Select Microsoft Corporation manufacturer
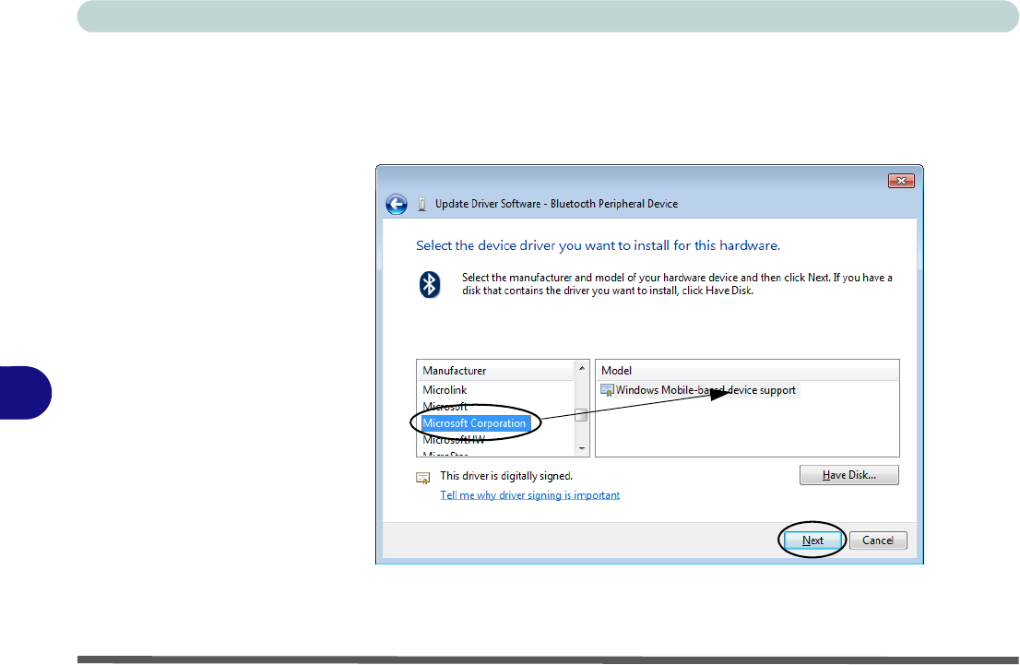Viewport: 1020px width, 665px height. (x=474, y=423)
